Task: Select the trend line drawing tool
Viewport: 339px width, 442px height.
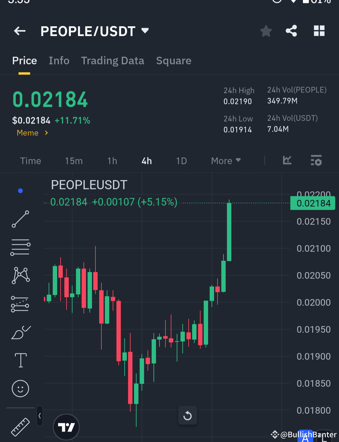Action: point(20,219)
